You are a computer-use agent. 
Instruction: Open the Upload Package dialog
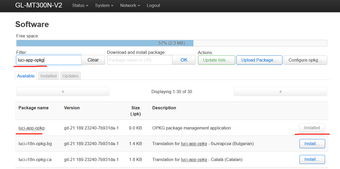[259, 60]
